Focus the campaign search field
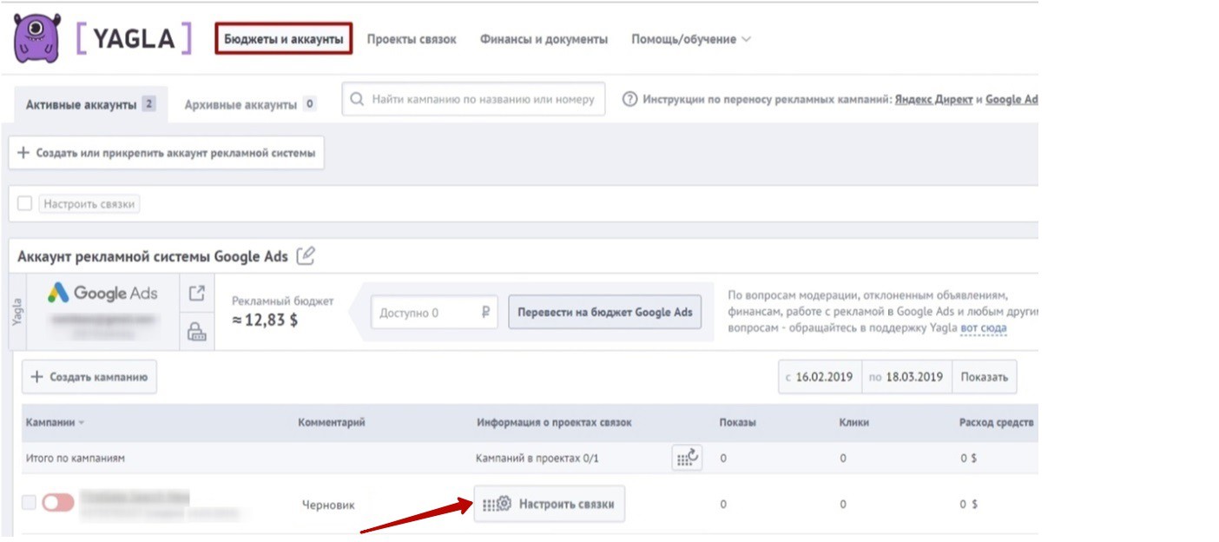Screen dimensions: 1219x542 point(473,99)
